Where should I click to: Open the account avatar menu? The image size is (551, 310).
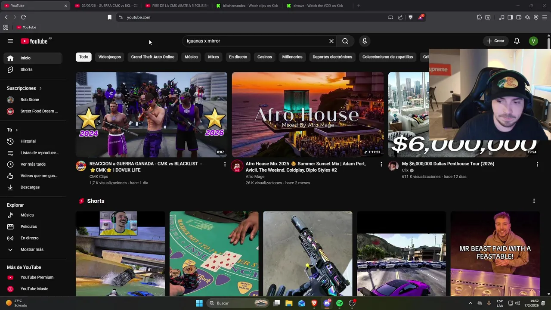point(533,41)
